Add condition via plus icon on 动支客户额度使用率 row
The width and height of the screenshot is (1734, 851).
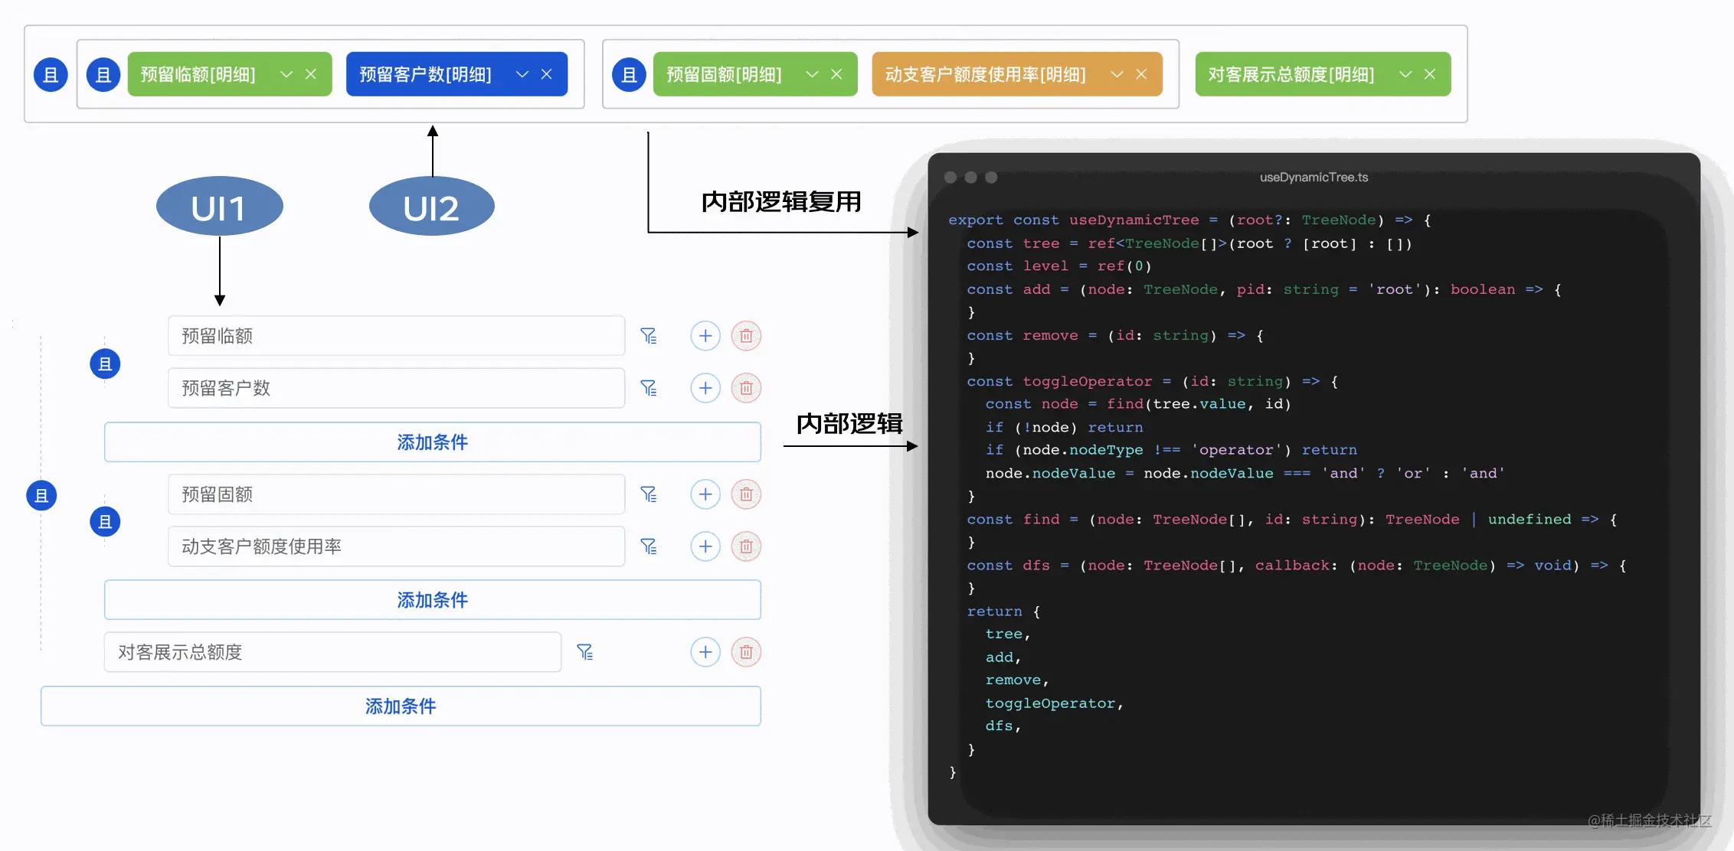click(705, 546)
